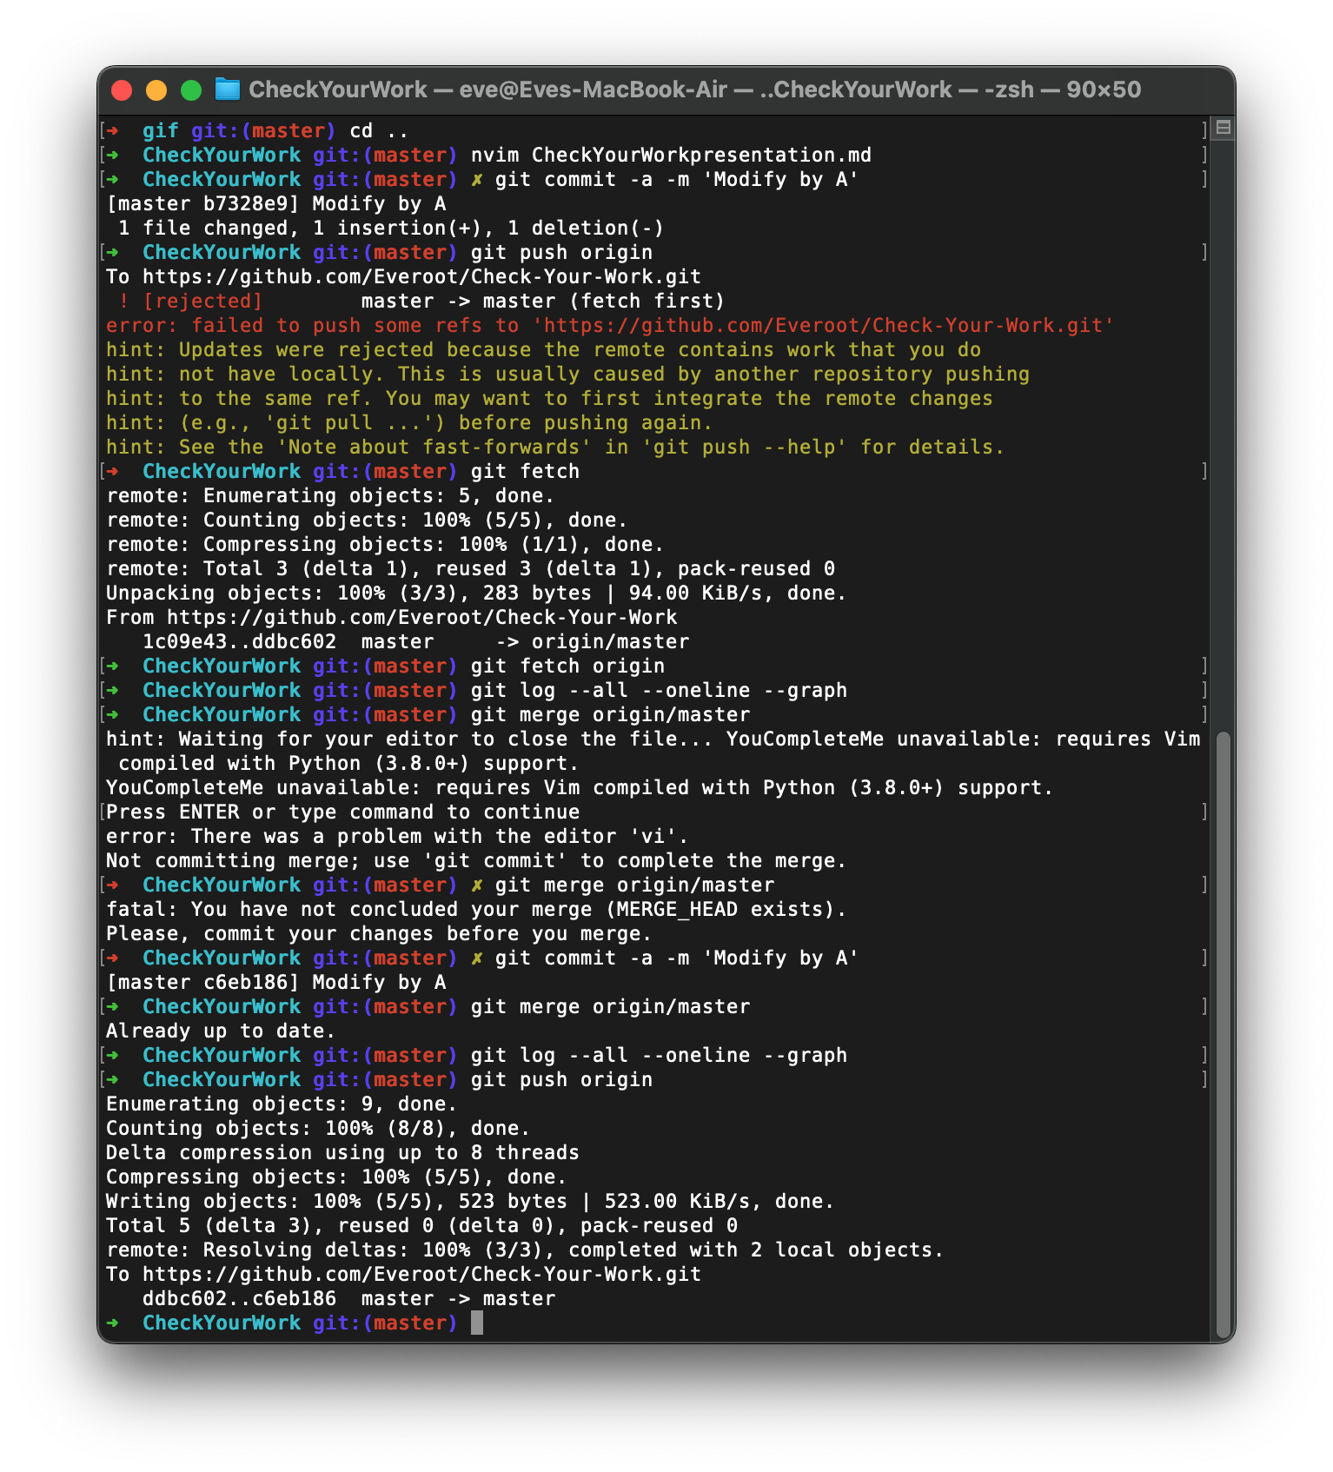Click '1 file changed, 1 insertion(+), 1 deletion(-)'
The height and width of the screenshot is (1472, 1333).
point(391,228)
